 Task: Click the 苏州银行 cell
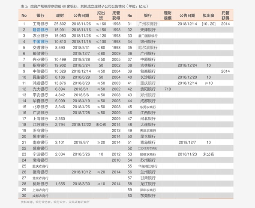[148, 160]
